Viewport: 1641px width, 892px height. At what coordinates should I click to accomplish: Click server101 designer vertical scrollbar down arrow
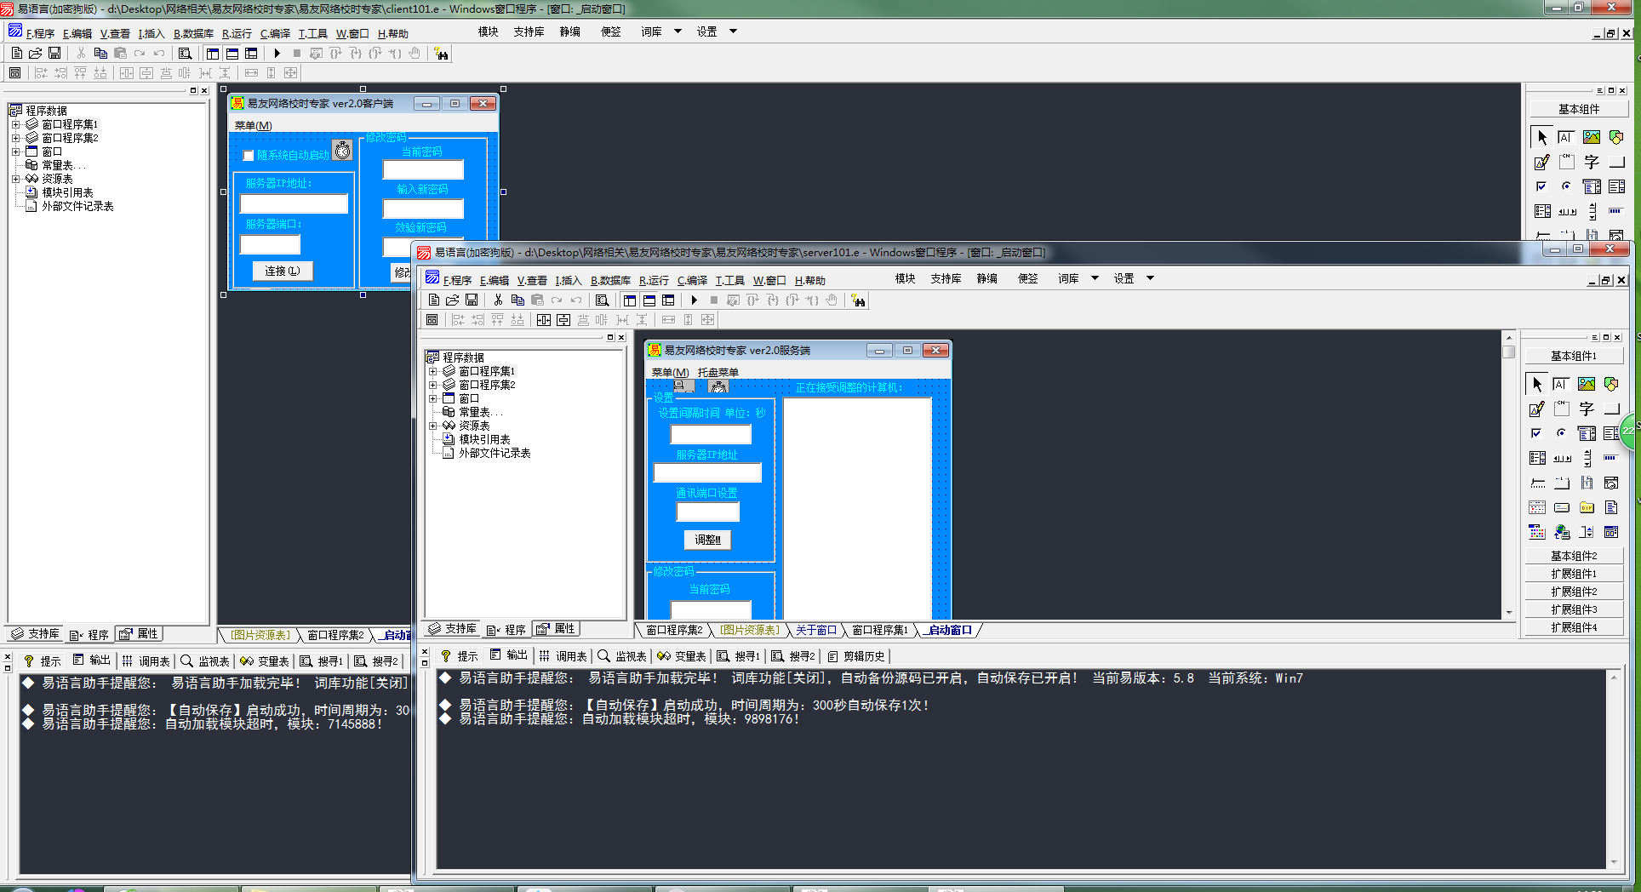pyautogui.click(x=1508, y=612)
